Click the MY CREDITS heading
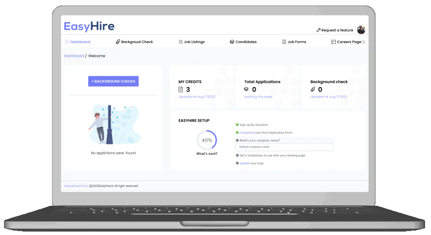 pyautogui.click(x=190, y=82)
